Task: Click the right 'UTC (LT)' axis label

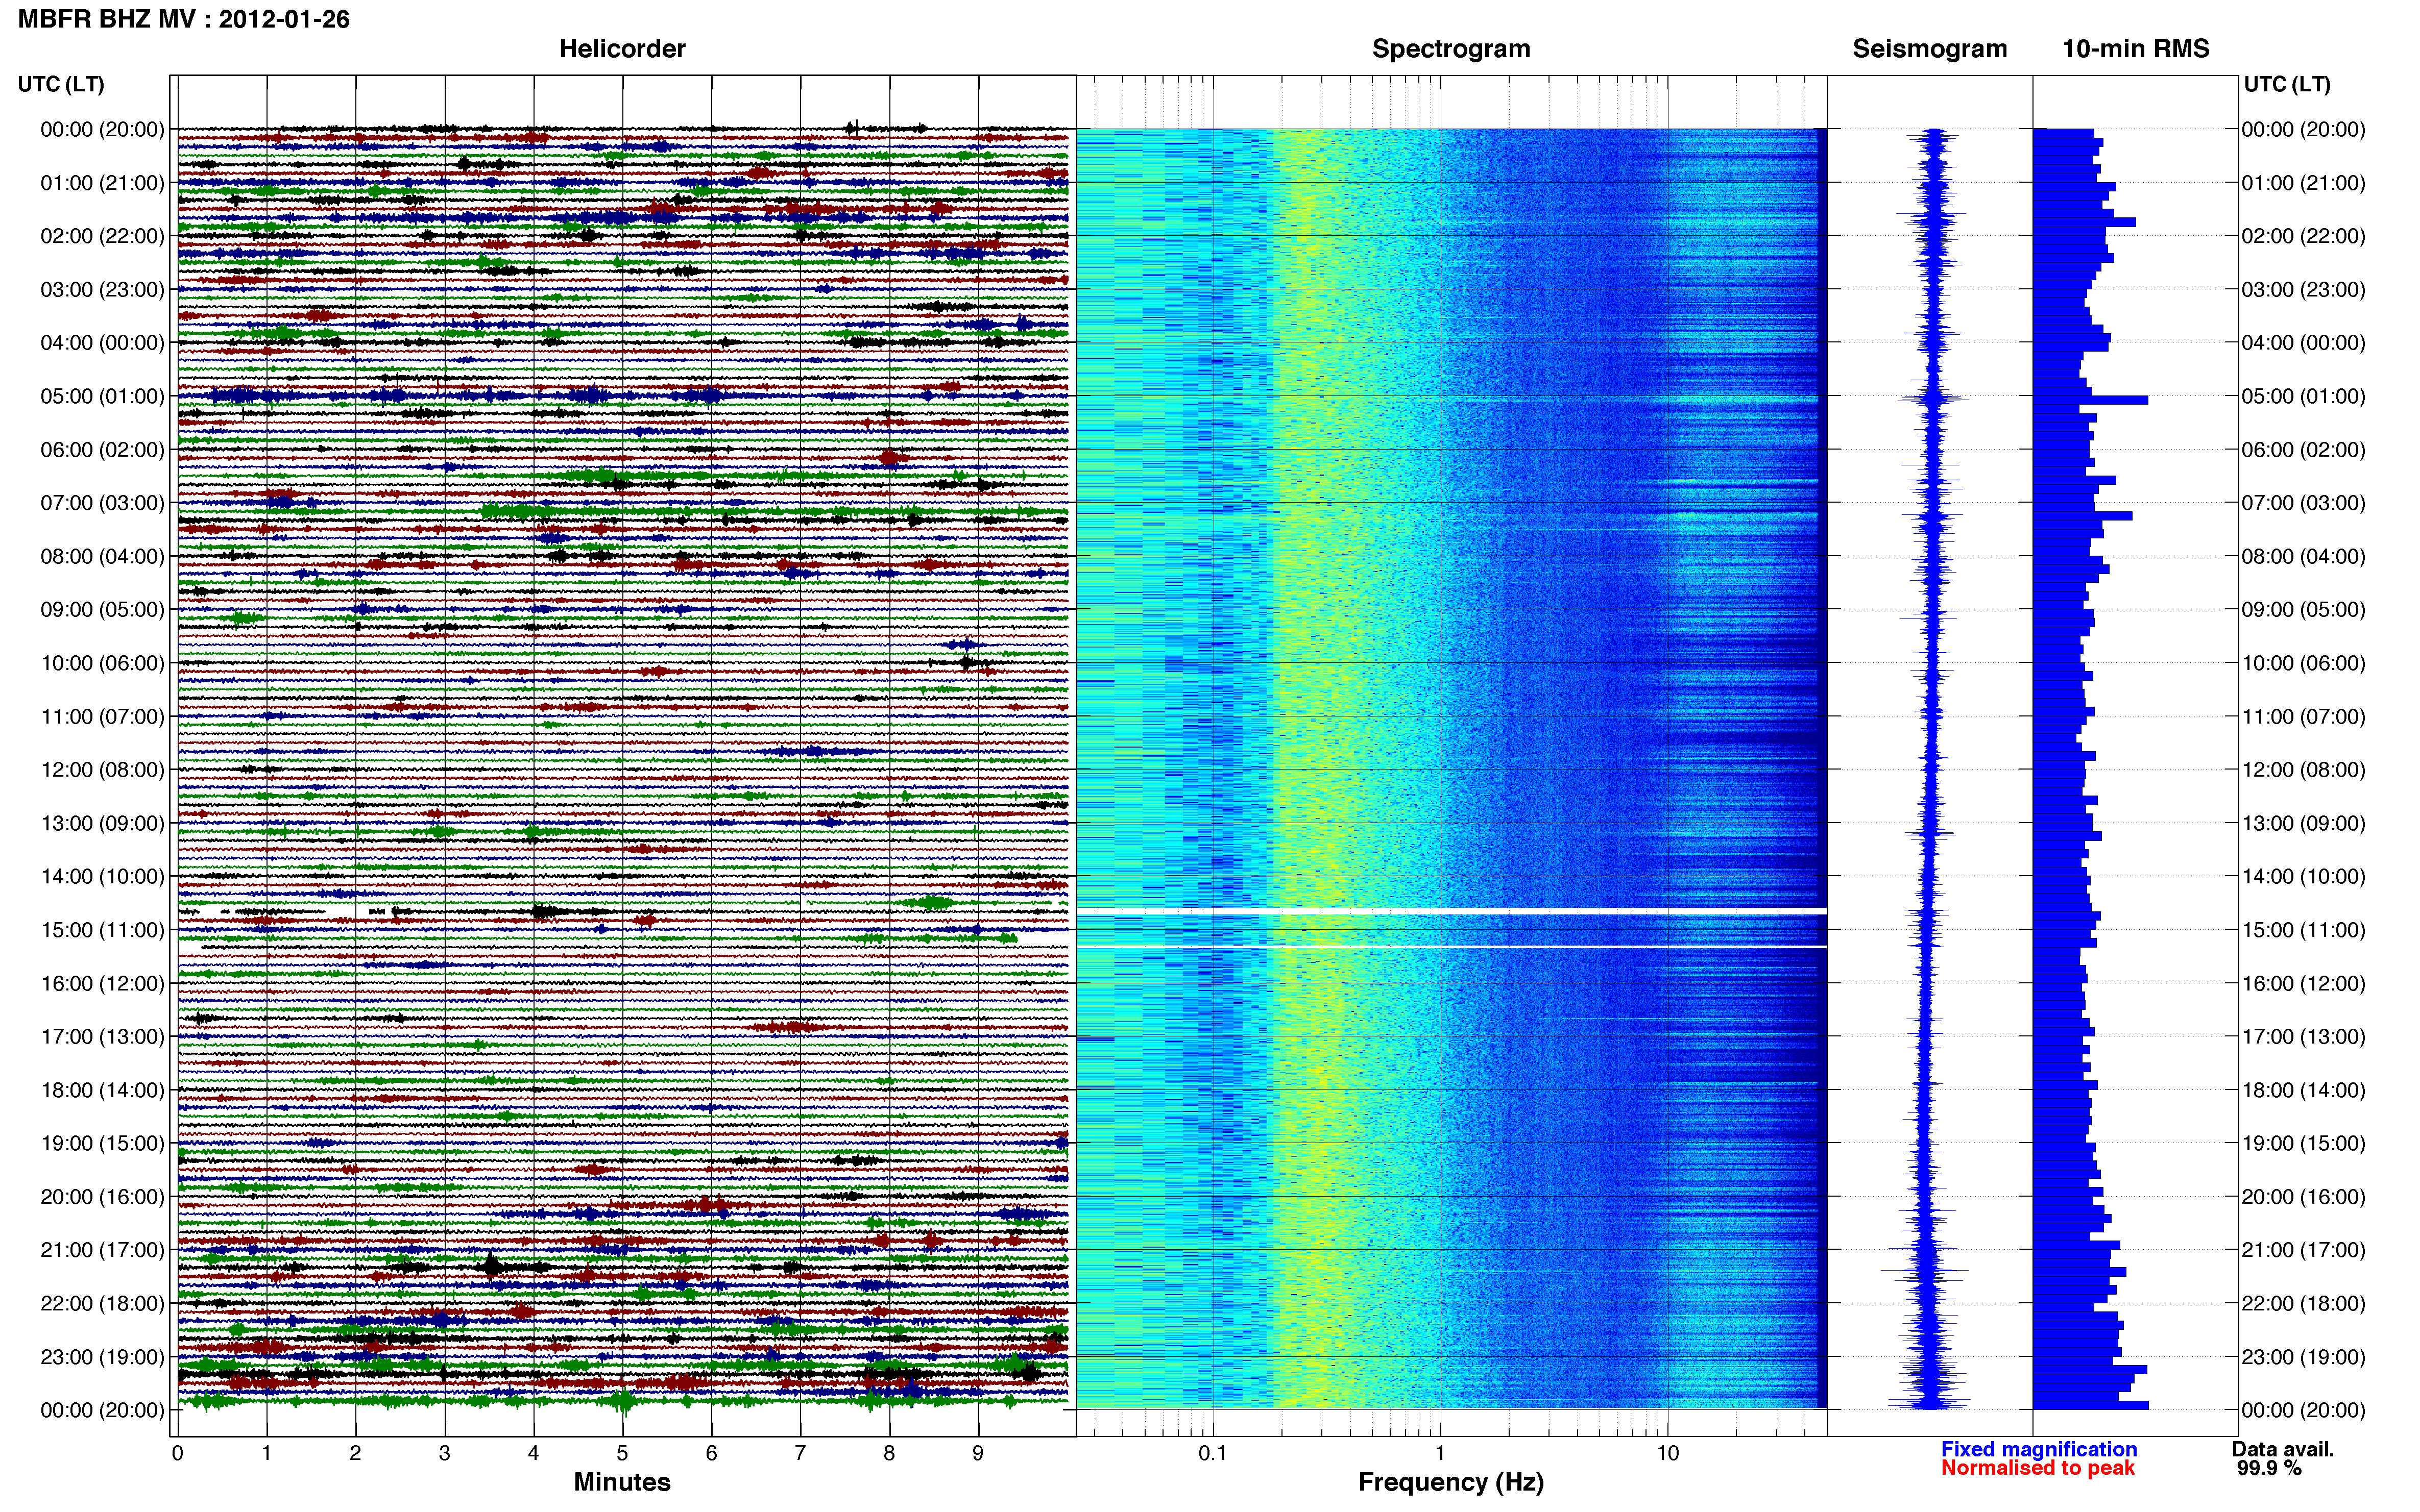Action: pos(2287,84)
